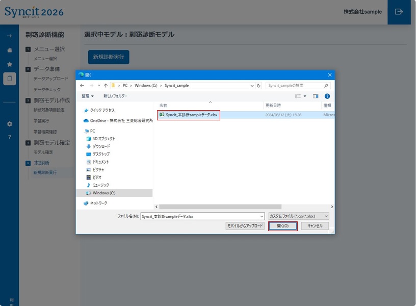Screen dimensions: 416x306
Task: Toggle the preview pane icon
Action: click(x=316, y=96)
